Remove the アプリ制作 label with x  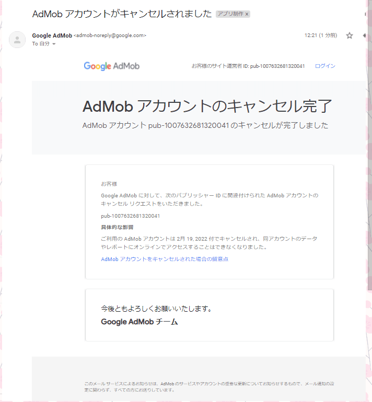(247, 14)
